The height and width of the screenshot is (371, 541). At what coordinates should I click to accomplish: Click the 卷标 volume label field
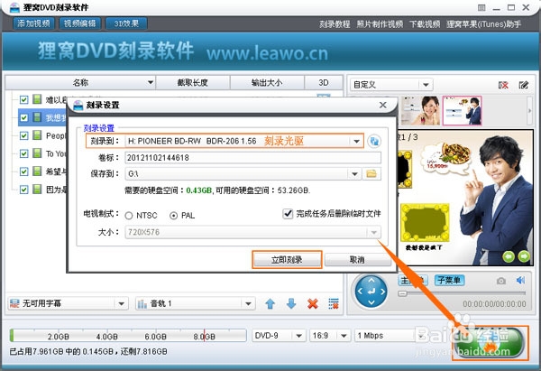252,158
